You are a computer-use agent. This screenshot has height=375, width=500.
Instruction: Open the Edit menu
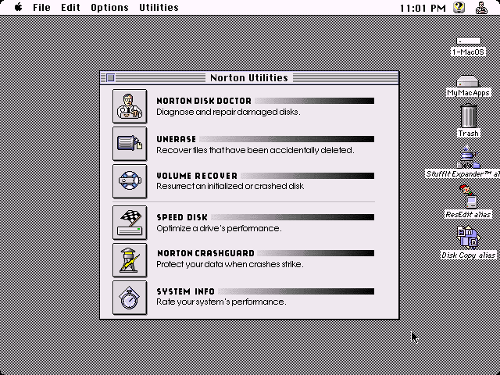click(x=71, y=7)
